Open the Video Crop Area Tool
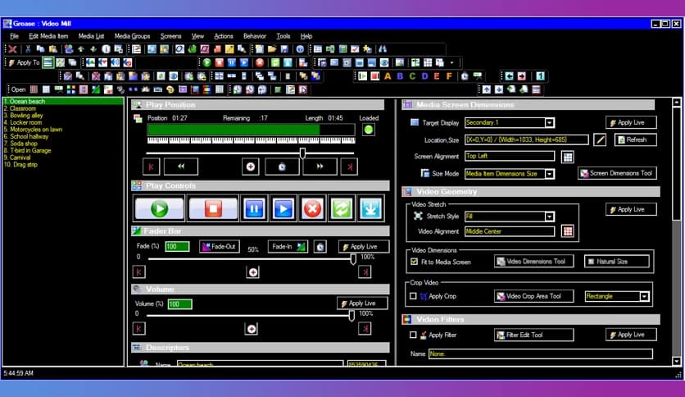 tap(533, 296)
